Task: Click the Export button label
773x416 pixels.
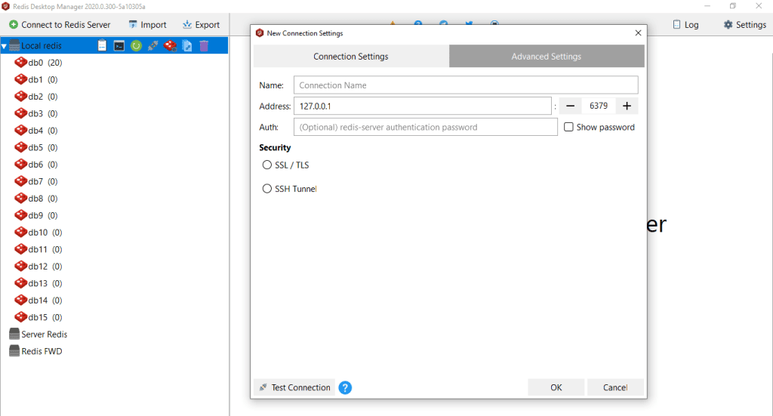Action: [207, 25]
